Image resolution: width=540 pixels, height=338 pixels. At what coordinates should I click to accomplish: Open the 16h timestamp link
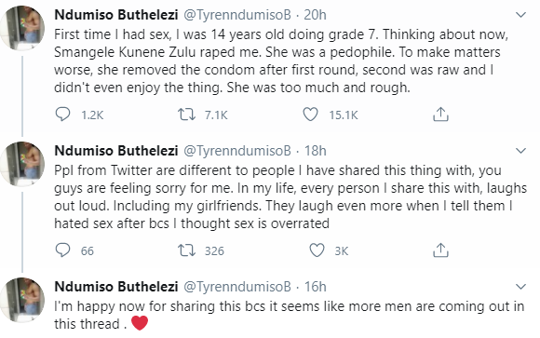click(315, 286)
